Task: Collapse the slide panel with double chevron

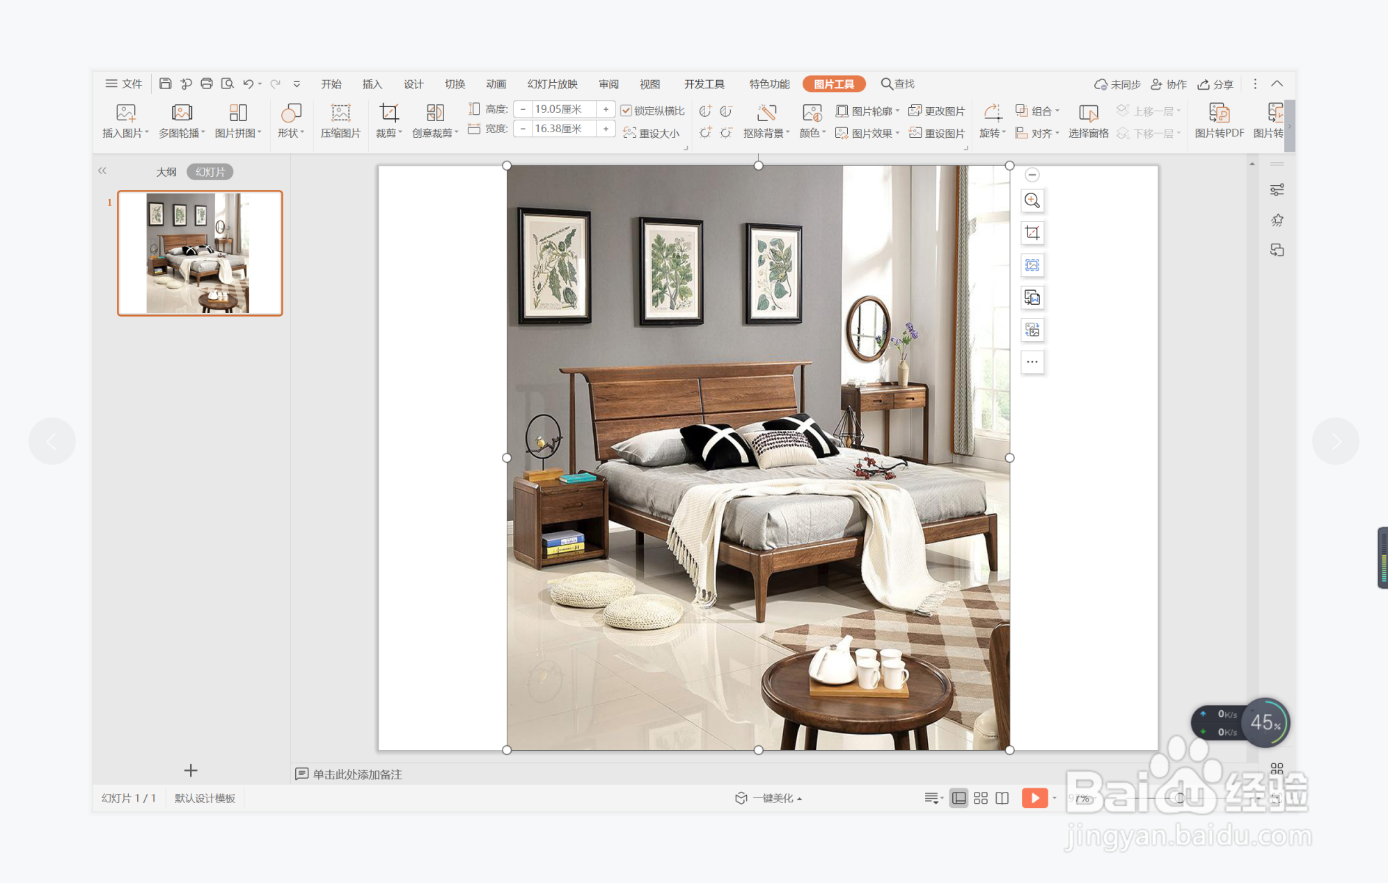Action: pos(102,171)
